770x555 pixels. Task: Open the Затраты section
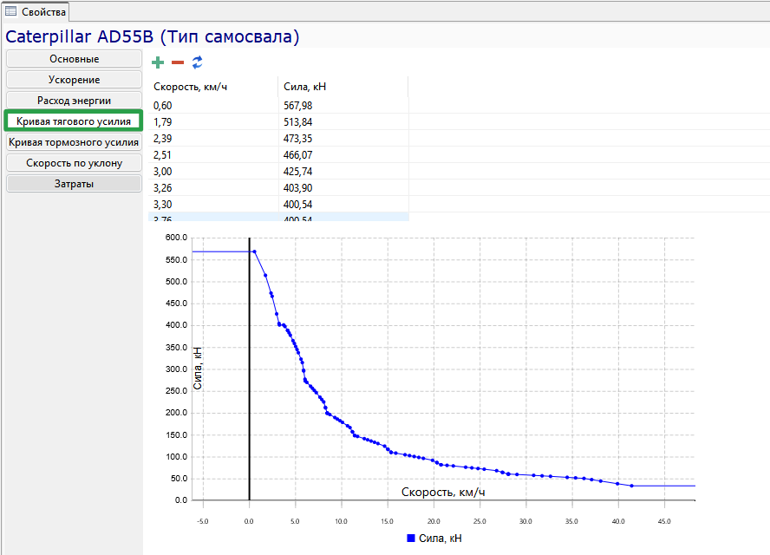point(75,184)
